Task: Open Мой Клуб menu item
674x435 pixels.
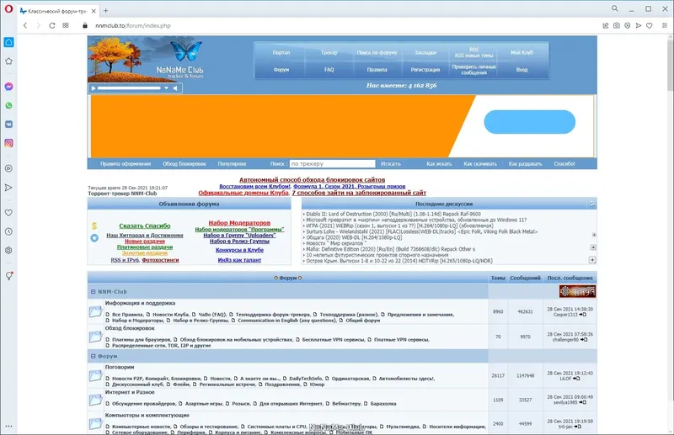Action: [522, 52]
